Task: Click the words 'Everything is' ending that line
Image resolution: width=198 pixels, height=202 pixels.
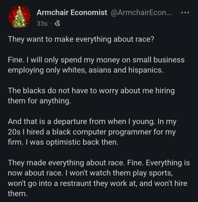Action: click(168, 163)
